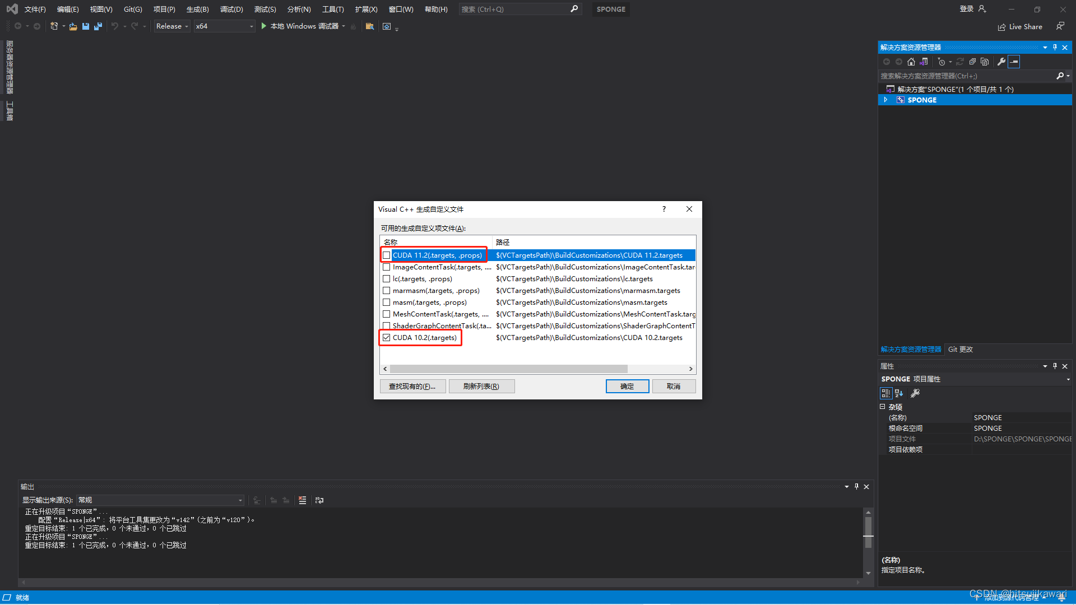Click the screenshot camera toolbar icon
The image size is (1076, 605).
pyautogui.click(x=387, y=26)
